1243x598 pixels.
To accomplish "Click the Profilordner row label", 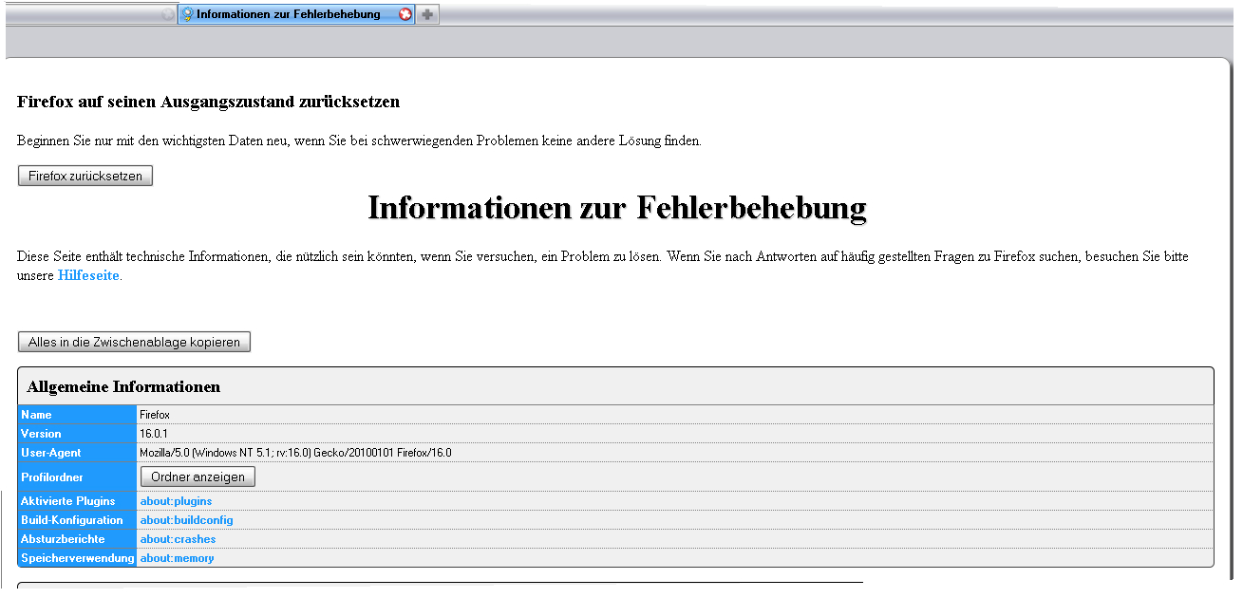I will coord(52,477).
